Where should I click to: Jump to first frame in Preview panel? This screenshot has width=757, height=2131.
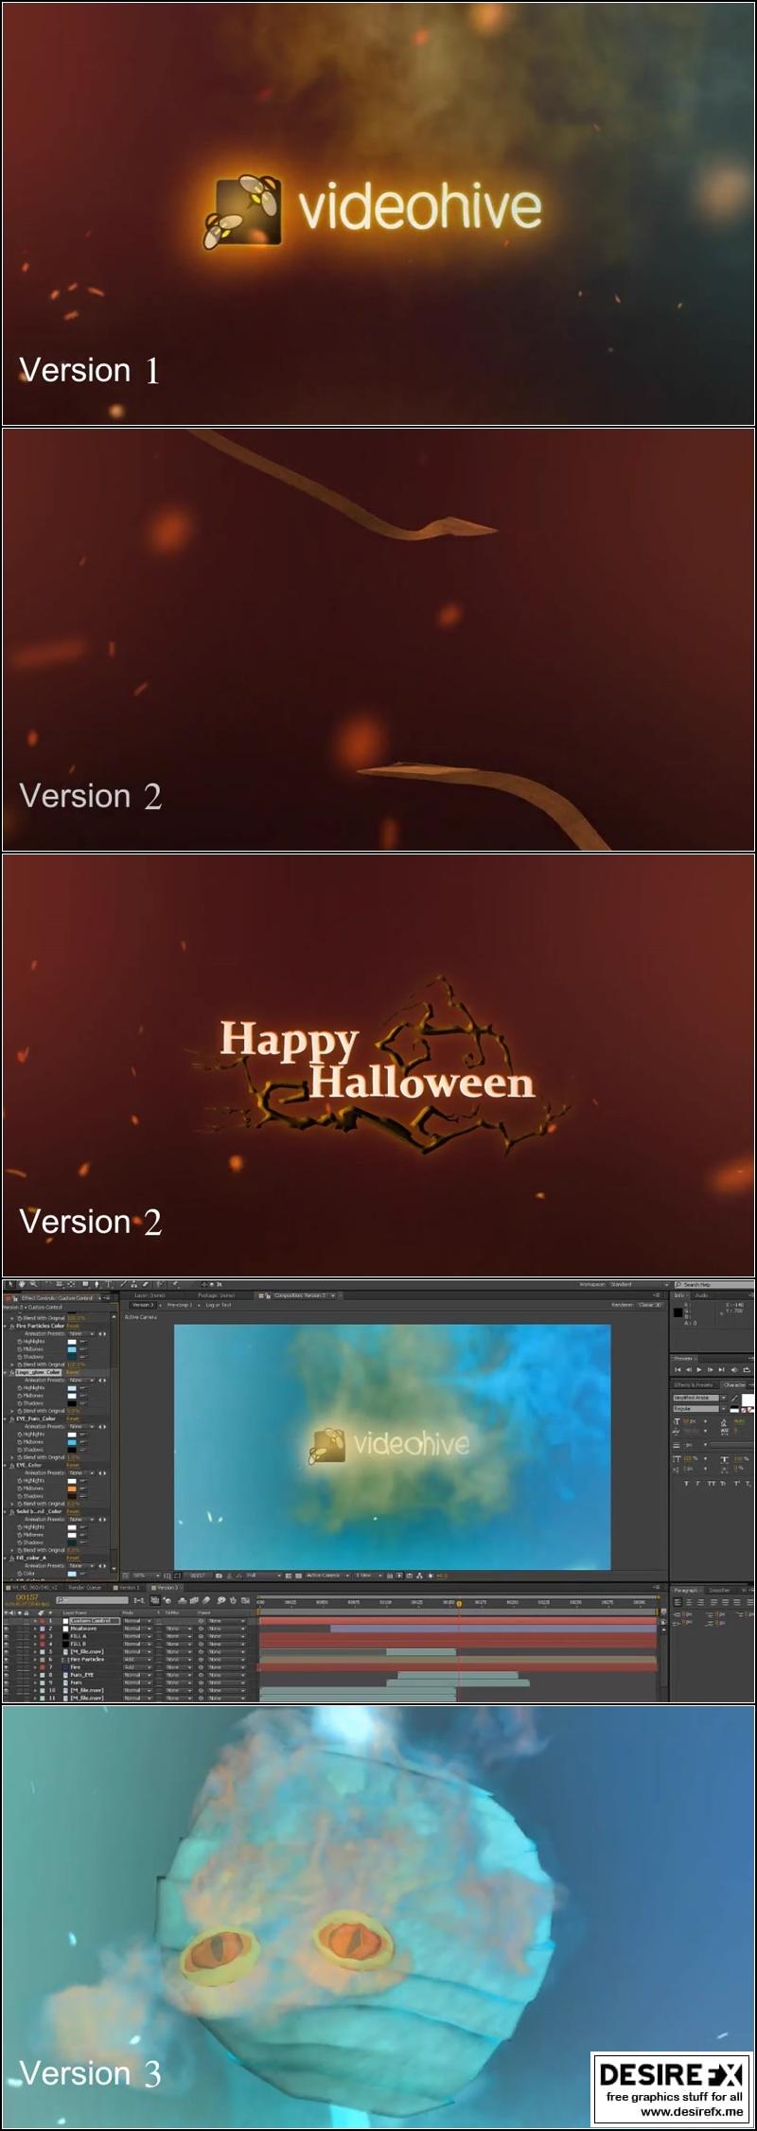point(678,1369)
